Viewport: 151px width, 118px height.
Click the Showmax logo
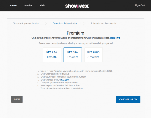pyautogui.click(x=77, y=6)
